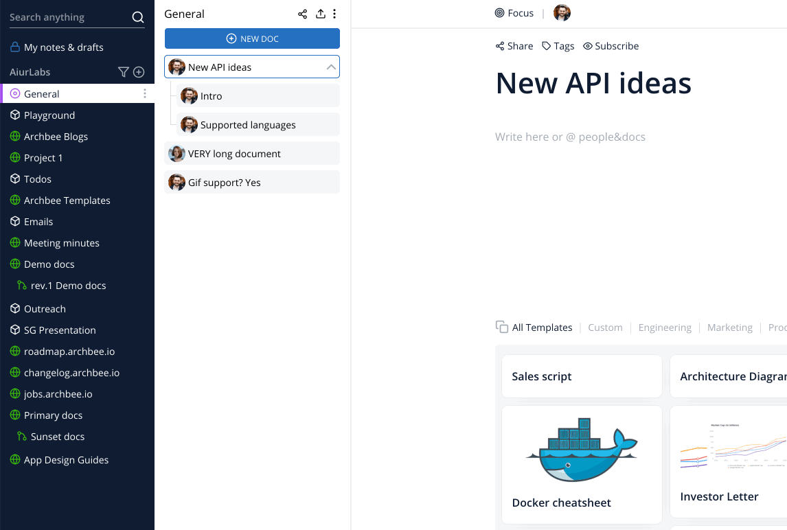Screen dimensions: 787x530
Task: Click the Tags button
Action: (558, 46)
